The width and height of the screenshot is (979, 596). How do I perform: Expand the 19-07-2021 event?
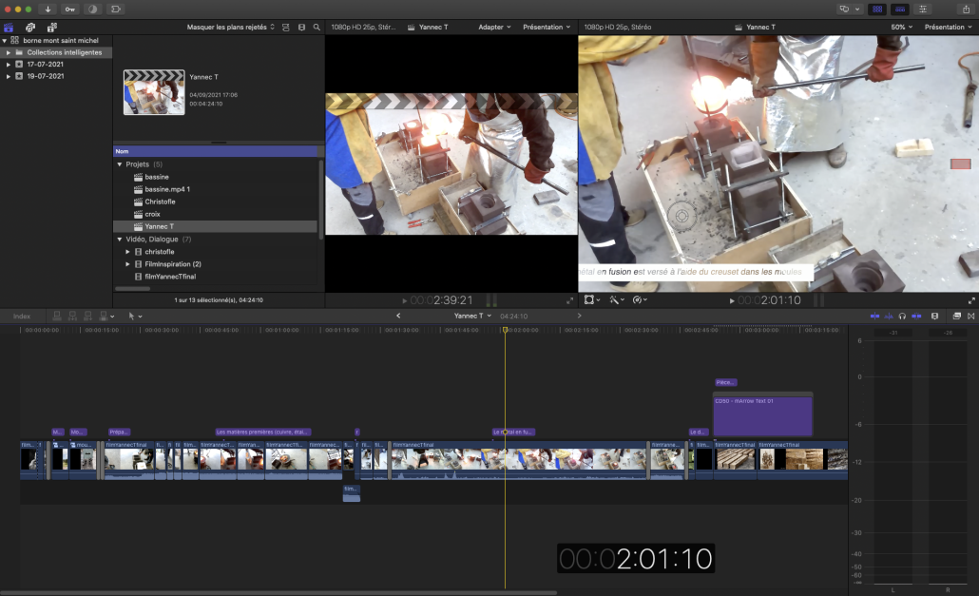coord(9,76)
